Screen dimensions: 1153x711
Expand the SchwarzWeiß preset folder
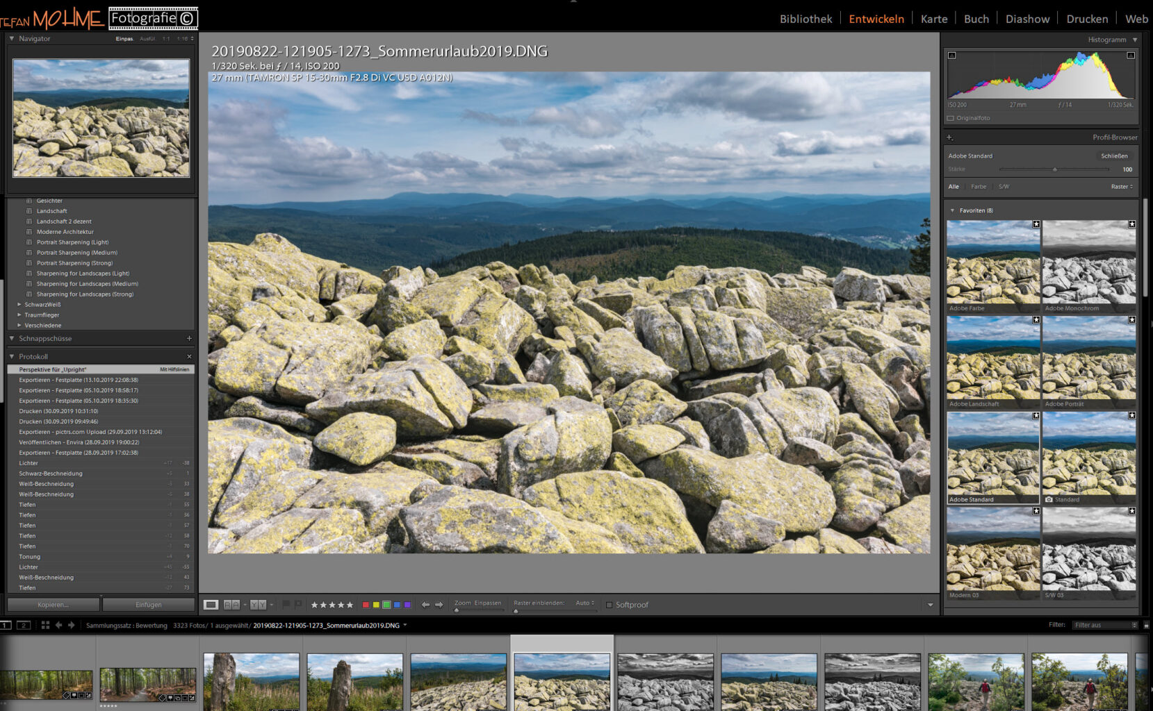(x=19, y=305)
